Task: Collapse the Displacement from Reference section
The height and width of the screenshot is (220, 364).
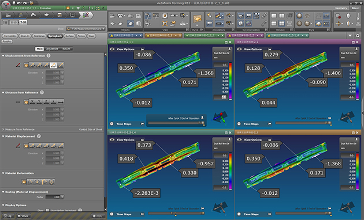Action: (3, 56)
